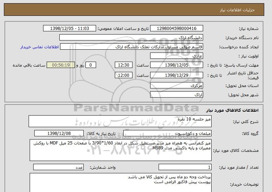Click price validity date field 1398/12/29

click(x=176, y=75)
